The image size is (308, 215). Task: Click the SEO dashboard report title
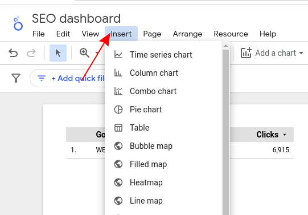pos(76,18)
